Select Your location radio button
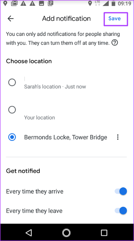 [12, 110]
